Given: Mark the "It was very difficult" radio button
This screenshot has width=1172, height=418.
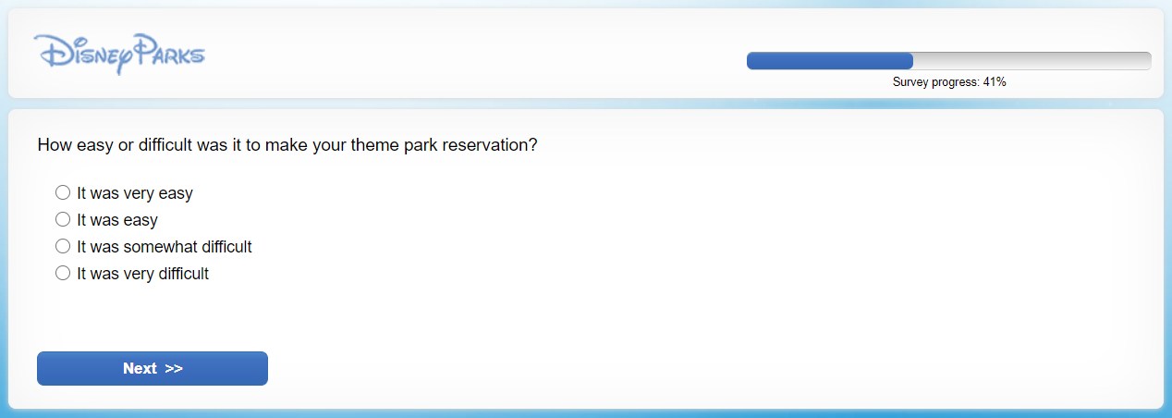Looking at the screenshot, I should (x=63, y=274).
